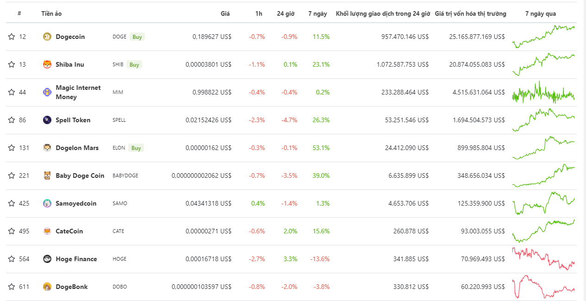The image size is (586, 301).
Task: Click the Baby Doge Coin logo
Action: click(47, 176)
